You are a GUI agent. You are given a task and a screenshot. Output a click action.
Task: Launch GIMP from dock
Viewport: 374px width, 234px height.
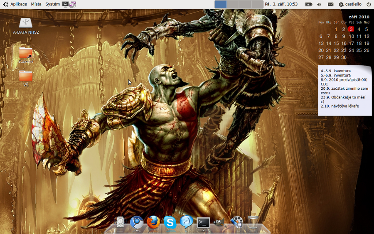[220, 223]
